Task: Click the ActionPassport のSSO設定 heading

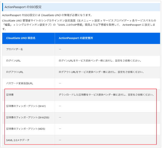Action: pyautogui.click(x=23, y=7)
